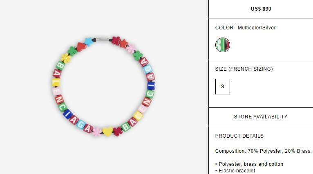Viewport: 313px width, 174px height.
Task: Click the yellow heart bead on bracelet
Action: tap(107, 132)
